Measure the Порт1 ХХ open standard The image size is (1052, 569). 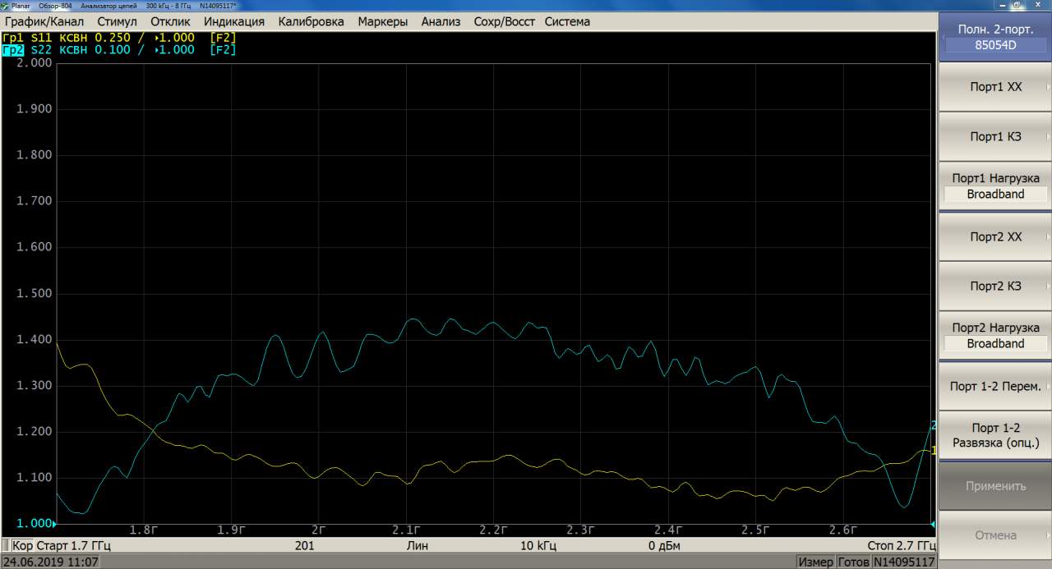[x=995, y=87]
